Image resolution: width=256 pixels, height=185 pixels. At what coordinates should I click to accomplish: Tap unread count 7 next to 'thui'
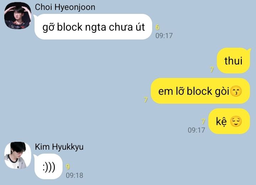212,70
